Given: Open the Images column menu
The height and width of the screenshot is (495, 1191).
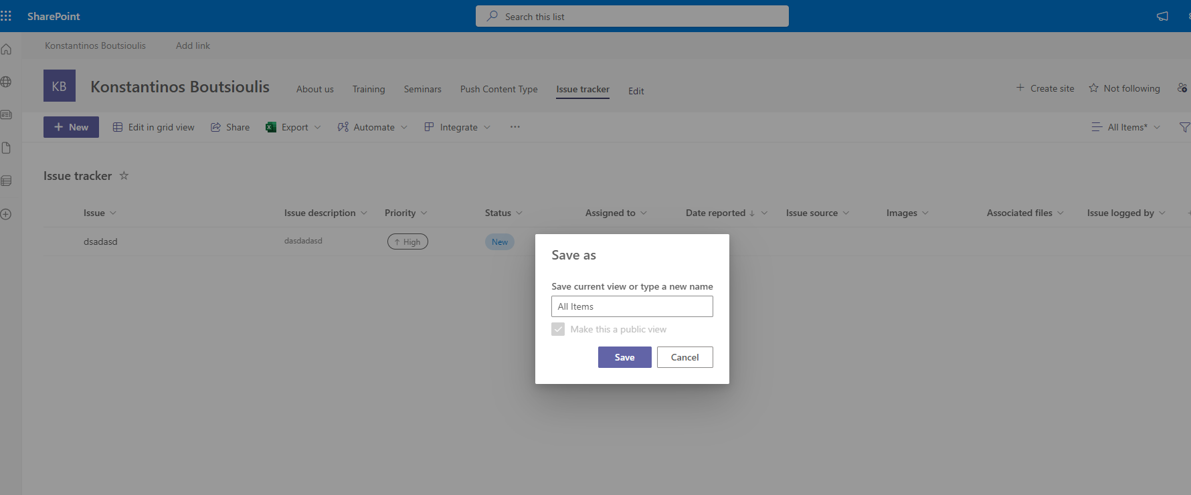Looking at the screenshot, I should 907,213.
